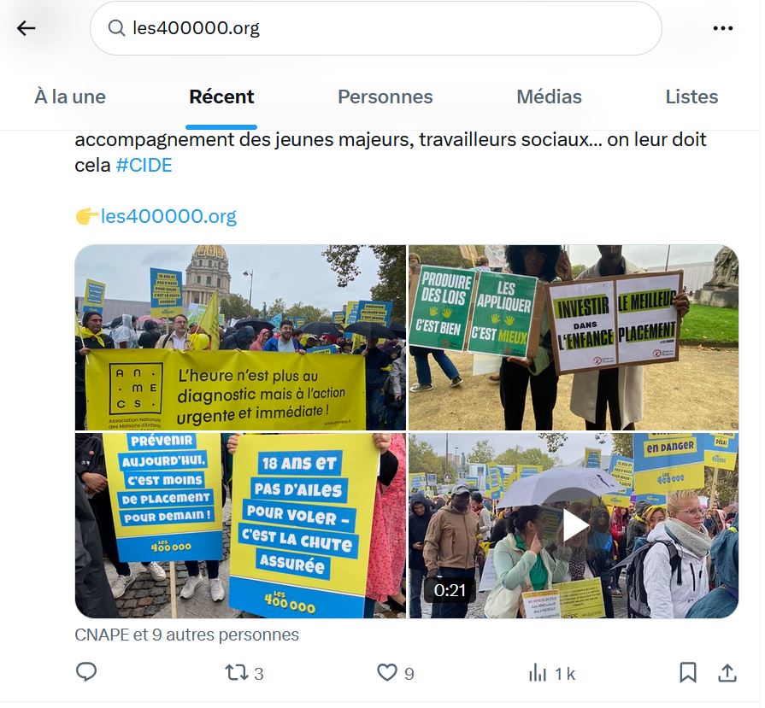Repost the tweet with retweet icon
Viewport: 765px width, 708px height.
pyautogui.click(x=237, y=673)
